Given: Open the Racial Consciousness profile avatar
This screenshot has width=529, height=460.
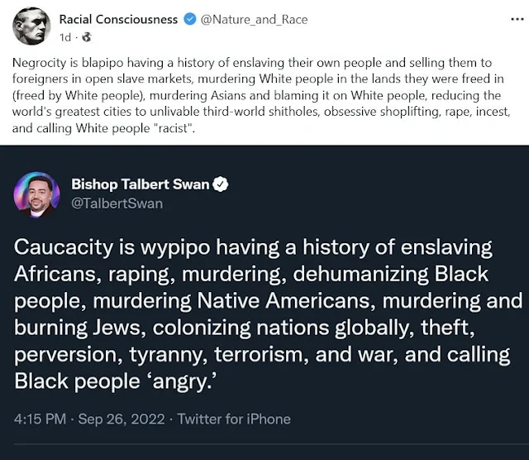Looking at the screenshot, I should (31, 26).
